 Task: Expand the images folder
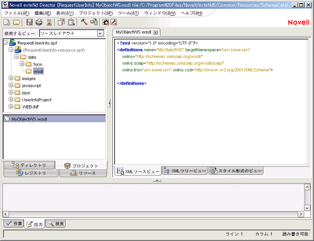pyautogui.click(x=11, y=78)
